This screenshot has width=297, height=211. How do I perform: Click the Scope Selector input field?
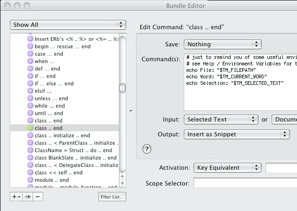(245, 183)
